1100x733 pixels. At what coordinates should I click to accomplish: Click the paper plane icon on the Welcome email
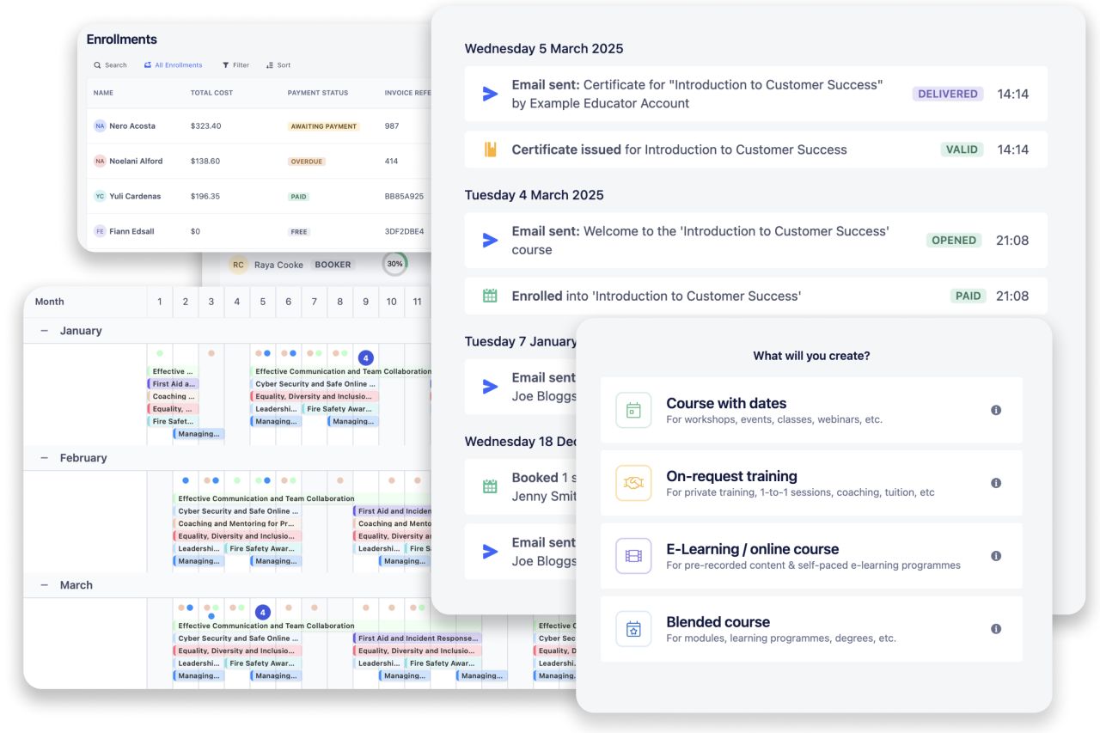click(x=490, y=240)
